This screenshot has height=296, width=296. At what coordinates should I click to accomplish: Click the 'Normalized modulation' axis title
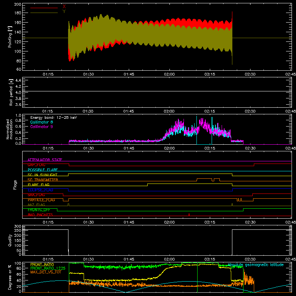click(10, 129)
